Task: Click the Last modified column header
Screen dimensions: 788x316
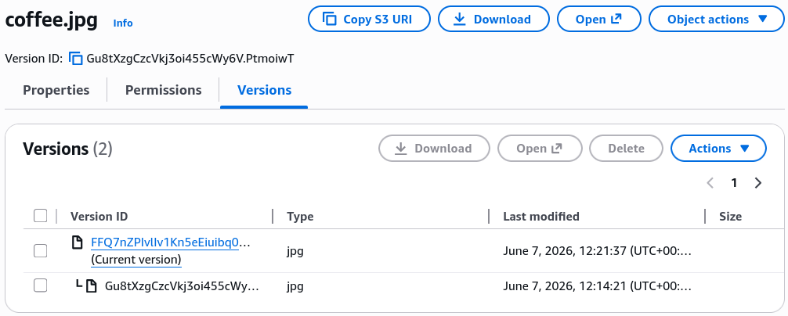Action: (x=541, y=217)
